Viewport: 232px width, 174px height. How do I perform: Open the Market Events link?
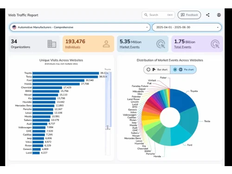(129, 47)
